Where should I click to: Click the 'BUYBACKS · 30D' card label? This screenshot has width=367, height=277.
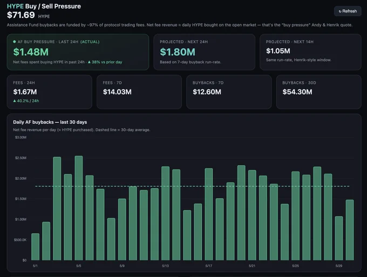tap(299, 83)
